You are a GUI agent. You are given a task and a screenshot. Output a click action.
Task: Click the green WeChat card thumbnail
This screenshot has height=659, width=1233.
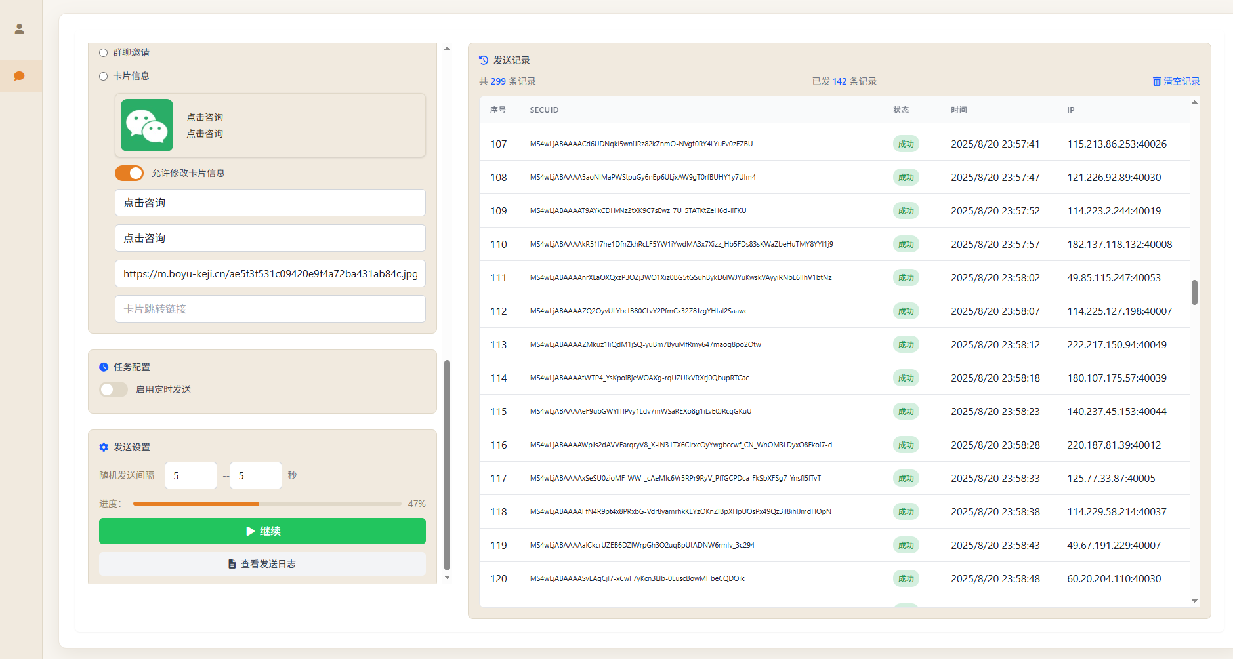[x=147, y=125]
